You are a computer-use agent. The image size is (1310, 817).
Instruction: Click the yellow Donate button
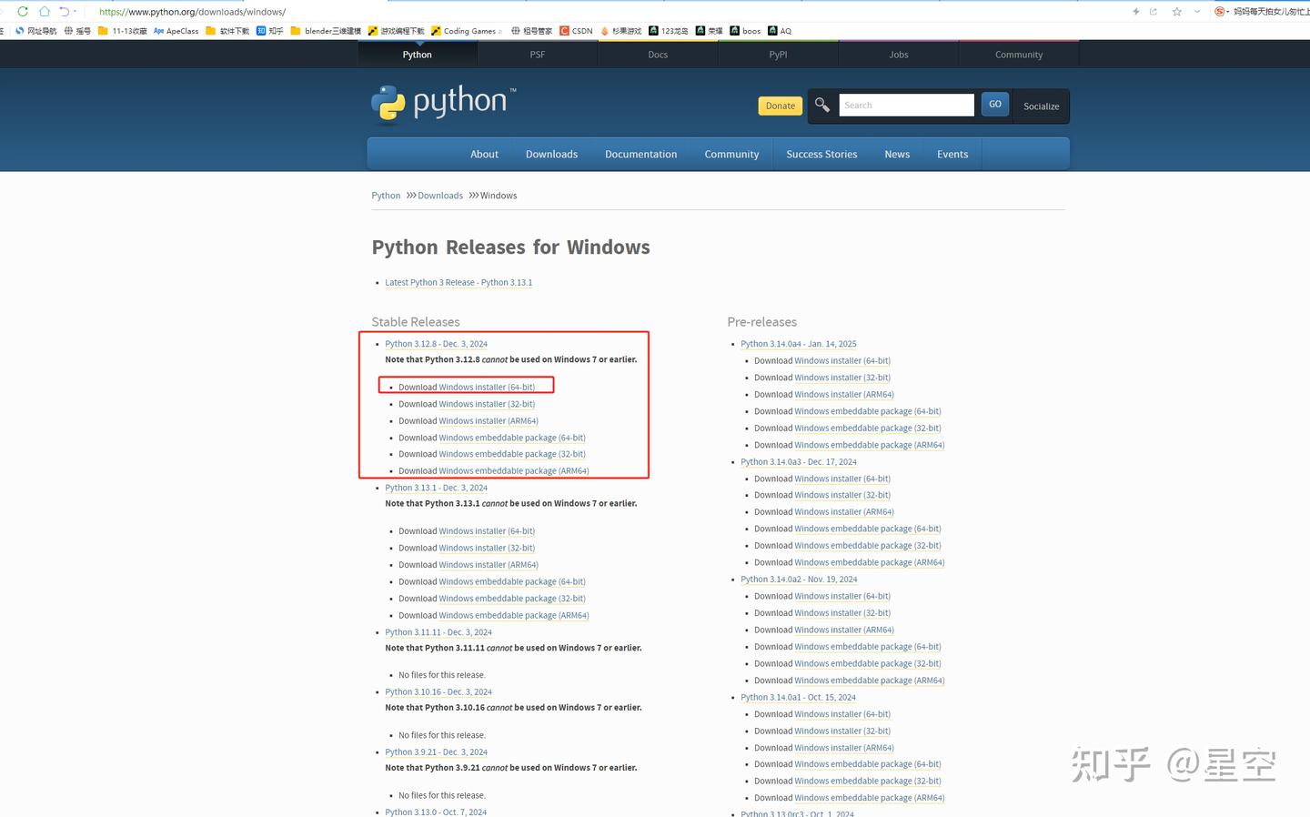point(781,106)
